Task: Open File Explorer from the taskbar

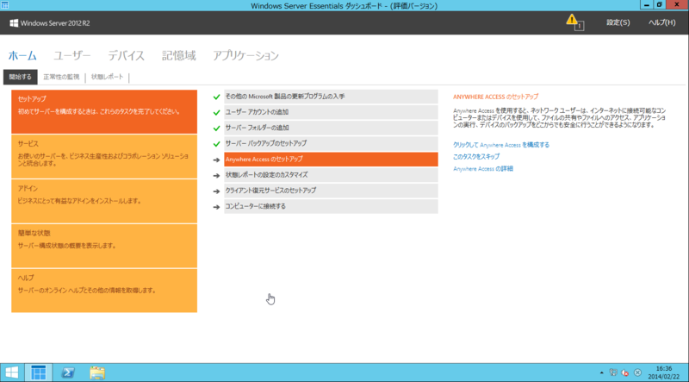Action: coord(97,373)
